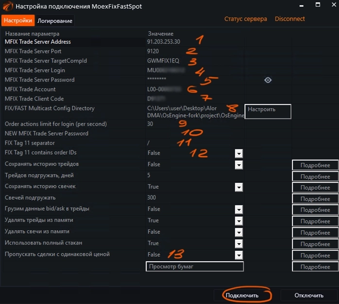Open Подробнее for Грузим данные bid/ask
The image size is (339, 304).
tap(315, 210)
